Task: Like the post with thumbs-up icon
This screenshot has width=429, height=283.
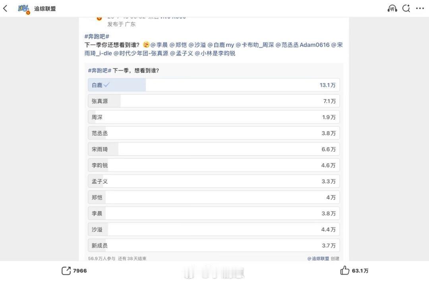Action: (x=345, y=270)
